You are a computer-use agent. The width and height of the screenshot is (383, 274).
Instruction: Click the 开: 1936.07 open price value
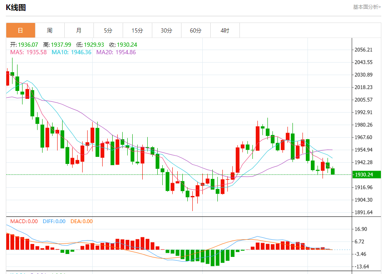click(24, 45)
